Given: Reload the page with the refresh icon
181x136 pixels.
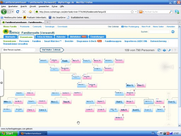Looking at the screenshot, I should 18,12.
